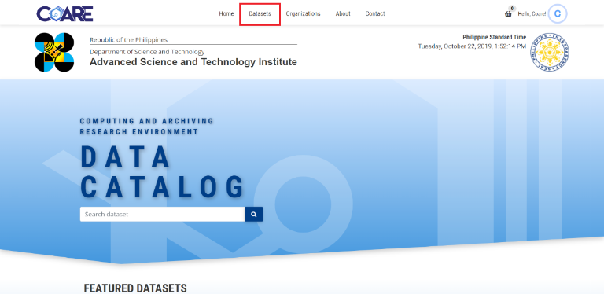Open the shopping basket cart icon

tap(508, 14)
